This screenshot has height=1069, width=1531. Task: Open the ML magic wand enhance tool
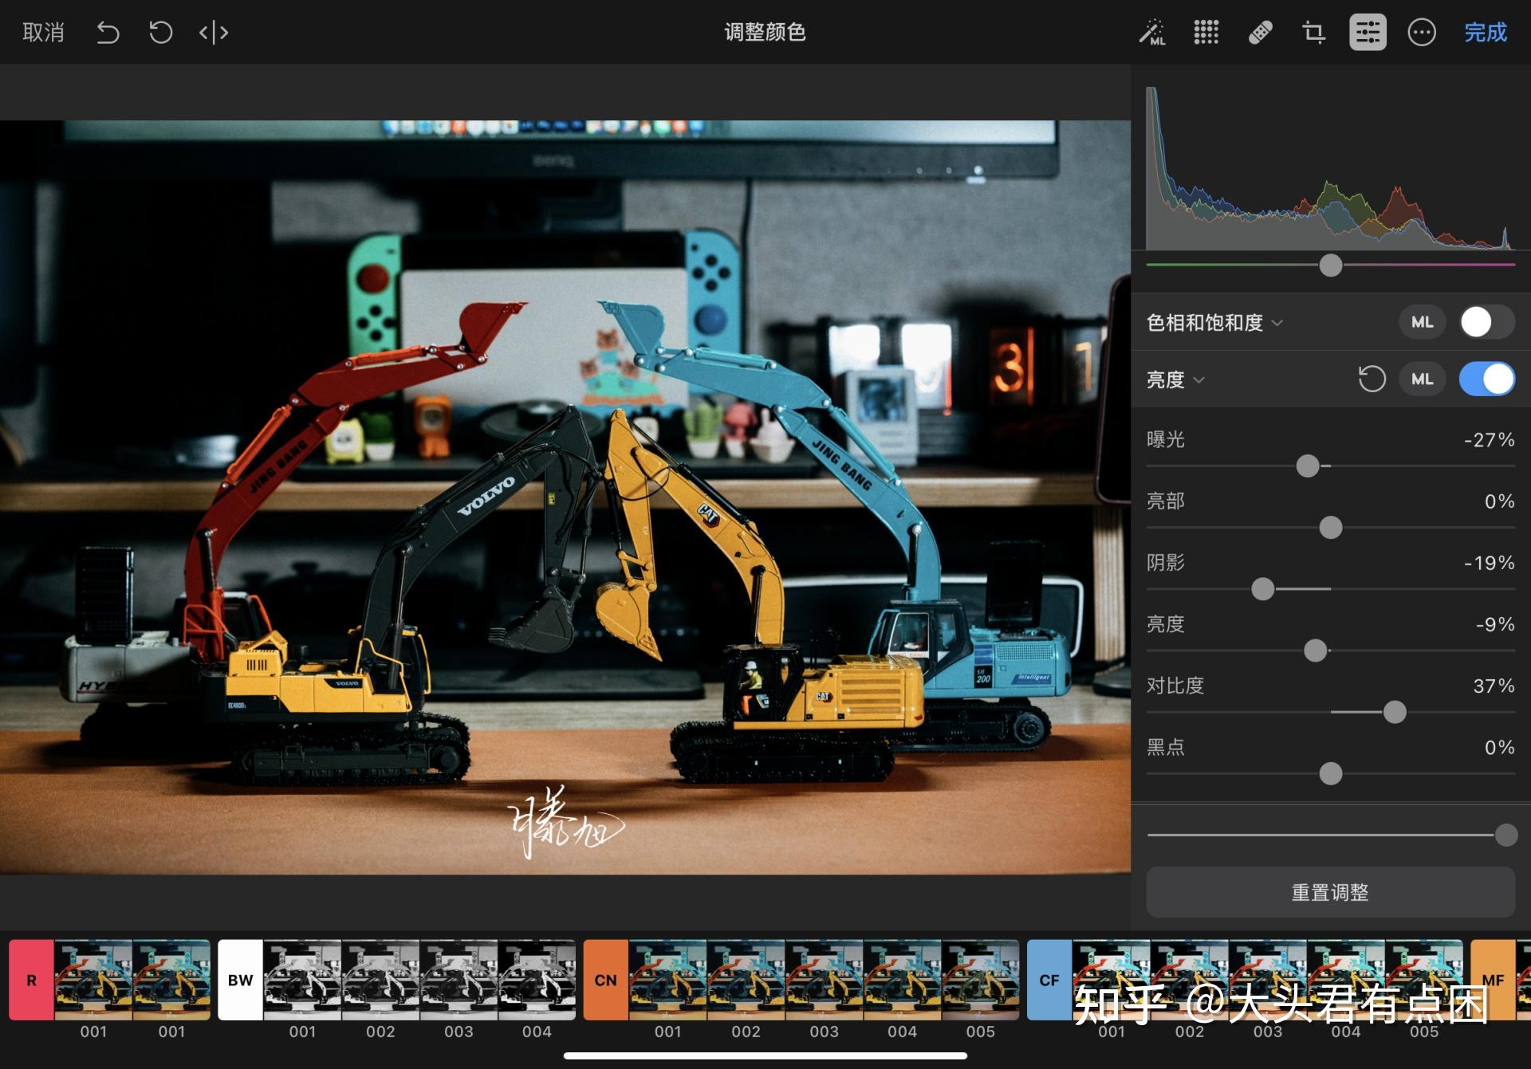pyautogui.click(x=1151, y=33)
